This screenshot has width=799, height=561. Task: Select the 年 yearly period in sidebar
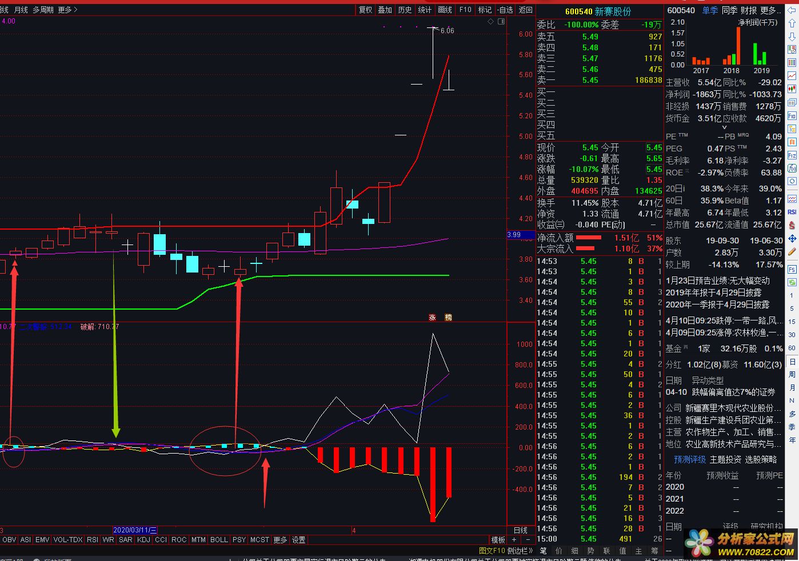792,440
